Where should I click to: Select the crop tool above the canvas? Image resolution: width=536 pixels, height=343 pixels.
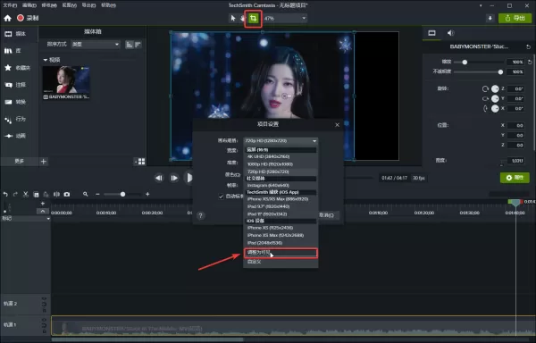click(253, 18)
